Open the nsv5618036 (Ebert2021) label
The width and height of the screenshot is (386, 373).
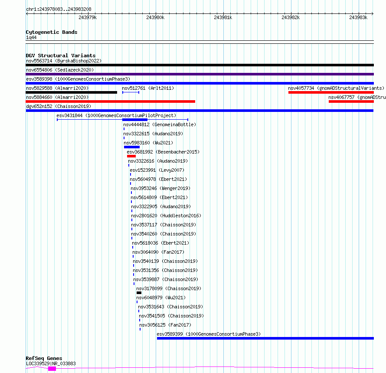pos(160,243)
